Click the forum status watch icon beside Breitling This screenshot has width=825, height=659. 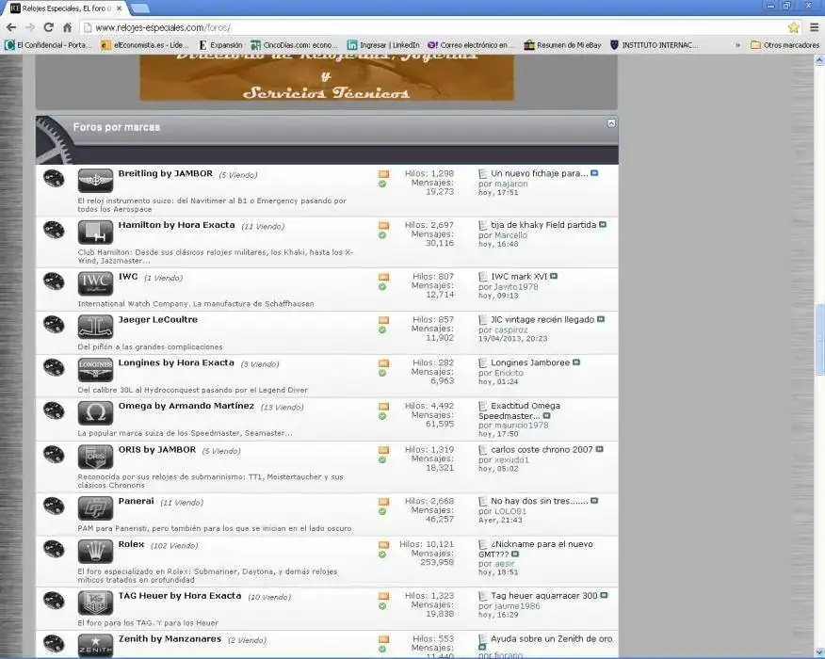click(x=54, y=178)
